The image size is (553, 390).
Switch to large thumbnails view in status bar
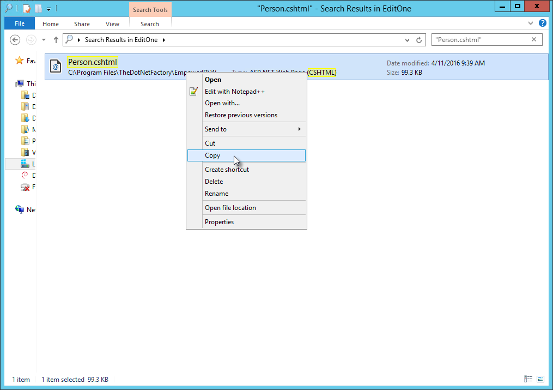coord(540,379)
